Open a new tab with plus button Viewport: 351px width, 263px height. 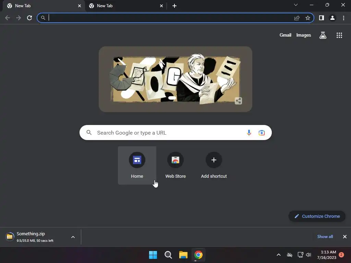pyautogui.click(x=174, y=6)
